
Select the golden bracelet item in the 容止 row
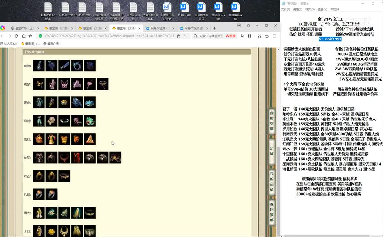[64, 102]
